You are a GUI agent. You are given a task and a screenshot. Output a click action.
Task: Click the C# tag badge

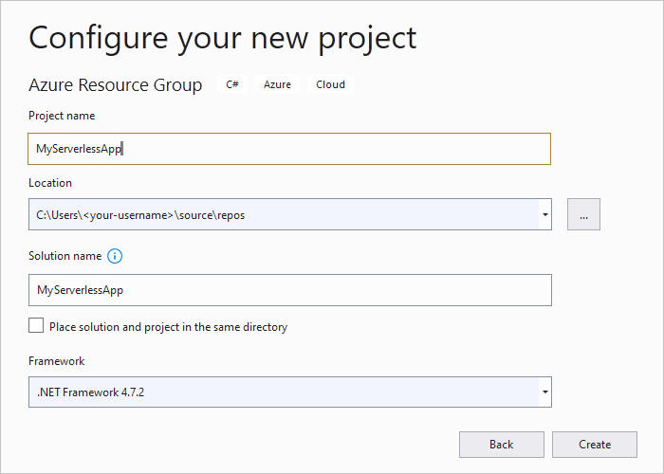click(232, 84)
